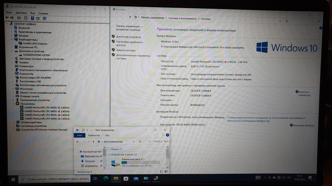Click the search box in System window
Screen dimensions: 332x186
click(x=306, y=21)
